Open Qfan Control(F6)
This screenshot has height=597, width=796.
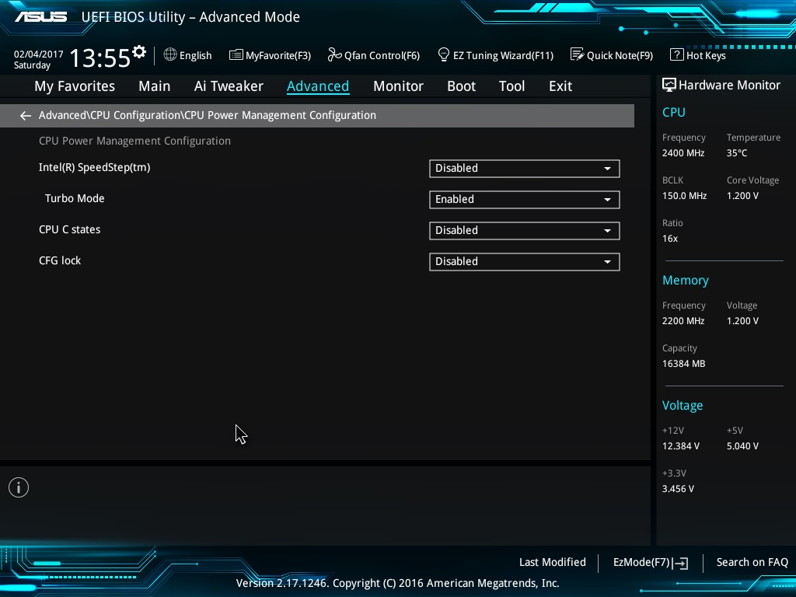[x=374, y=55]
